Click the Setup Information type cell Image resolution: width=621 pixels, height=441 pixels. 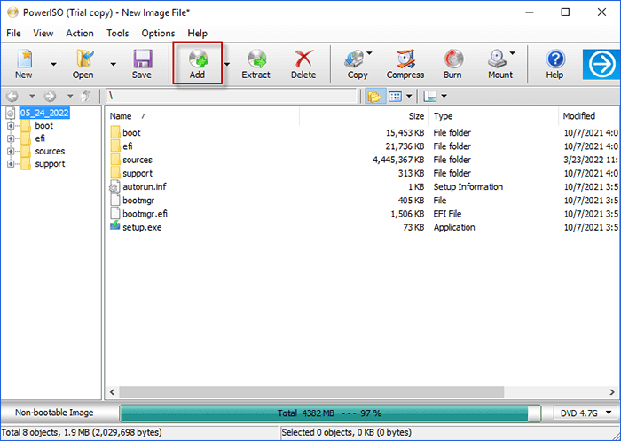pos(468,186)
